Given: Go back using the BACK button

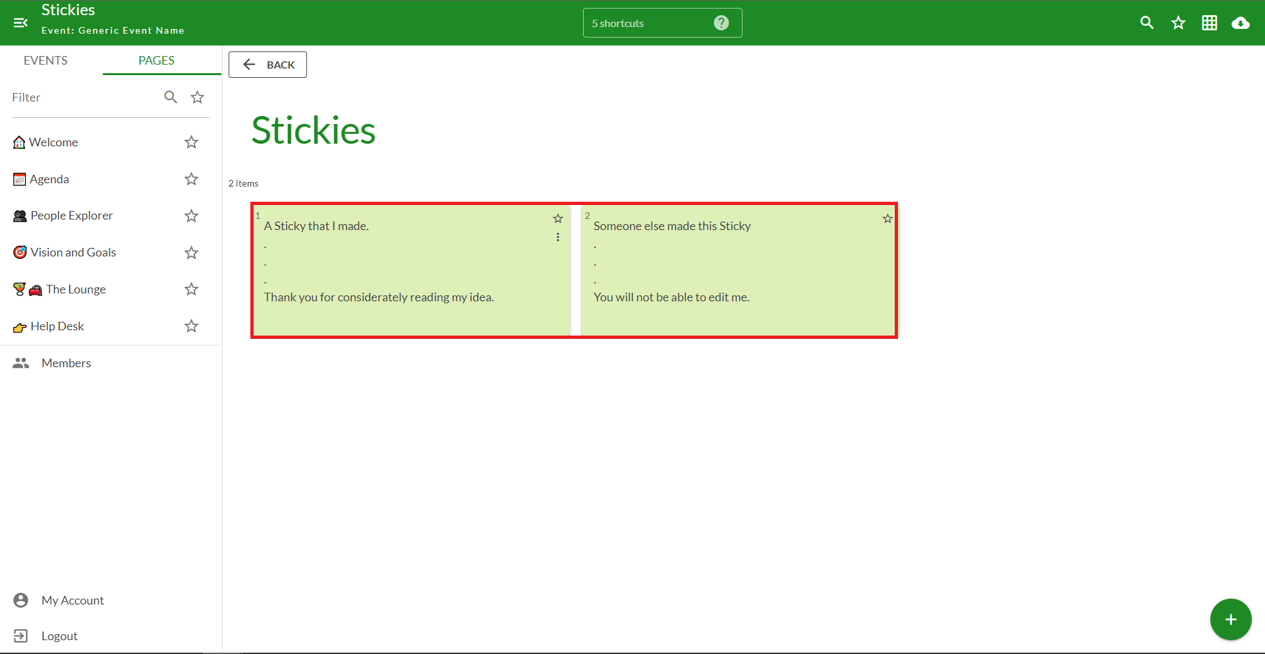Looking at the screenshot, I should [x=267, y=65].
